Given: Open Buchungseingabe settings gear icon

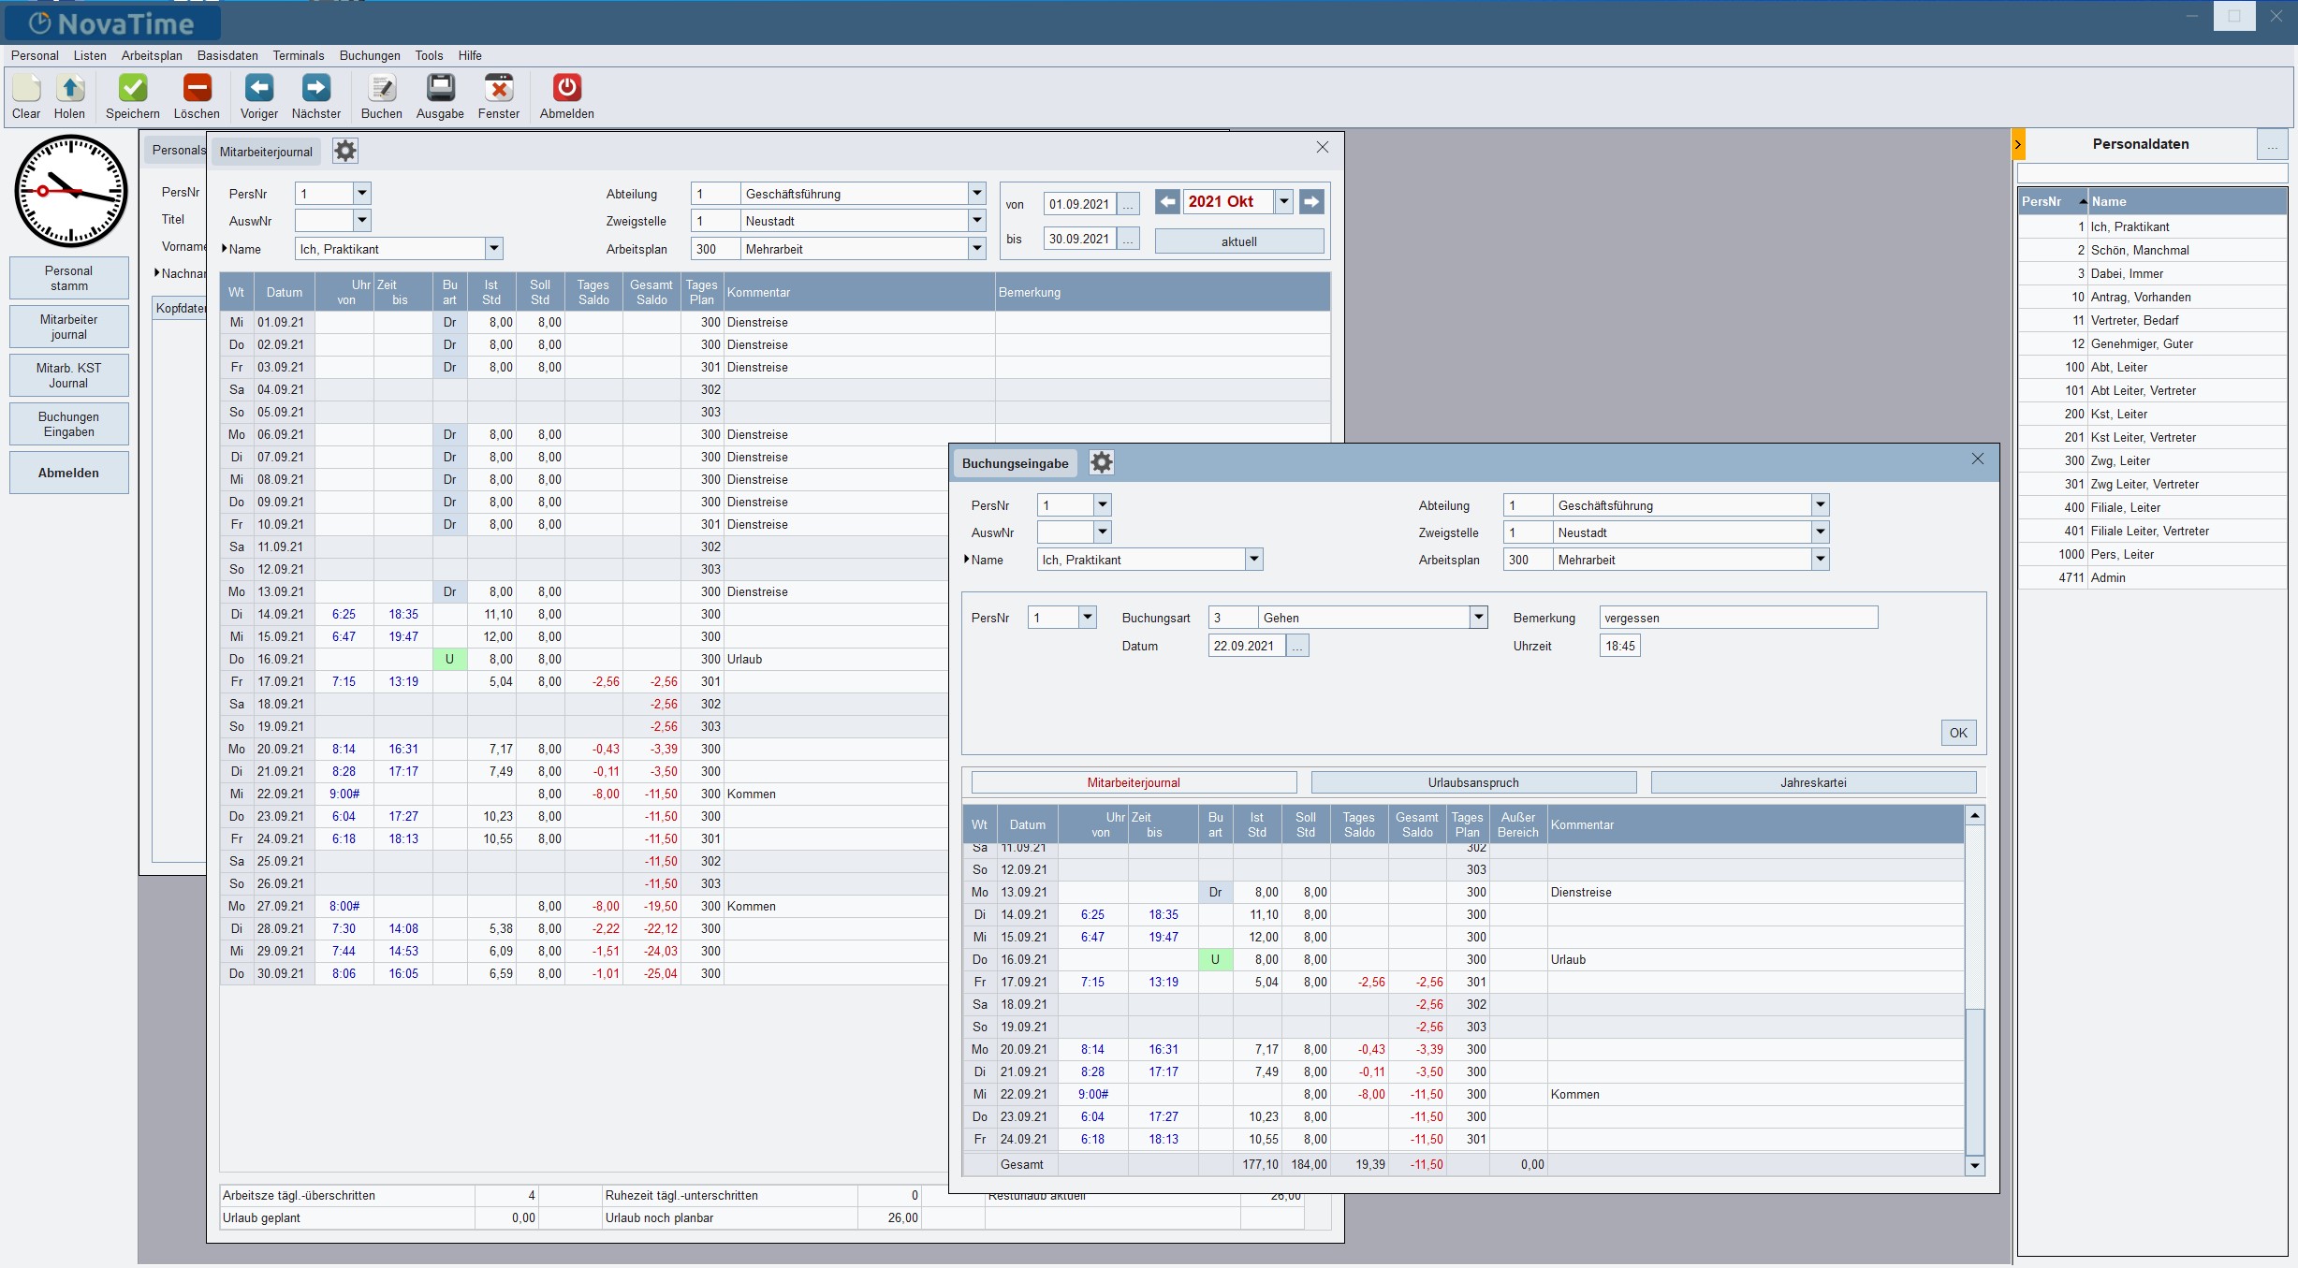Looking at the screenshot, I should [1102, 462].
